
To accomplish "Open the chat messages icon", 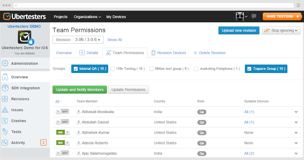I will 254,16.
